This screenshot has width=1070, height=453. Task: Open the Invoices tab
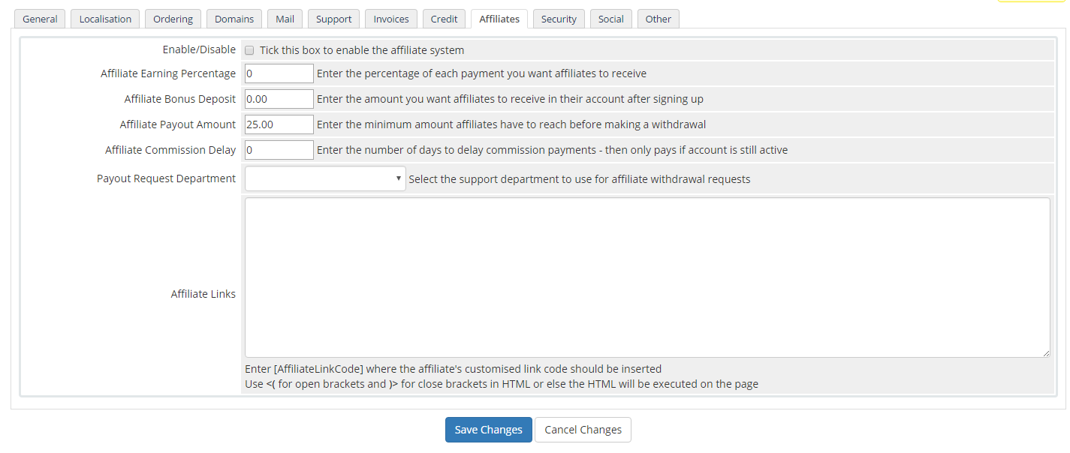pos(391,19)
